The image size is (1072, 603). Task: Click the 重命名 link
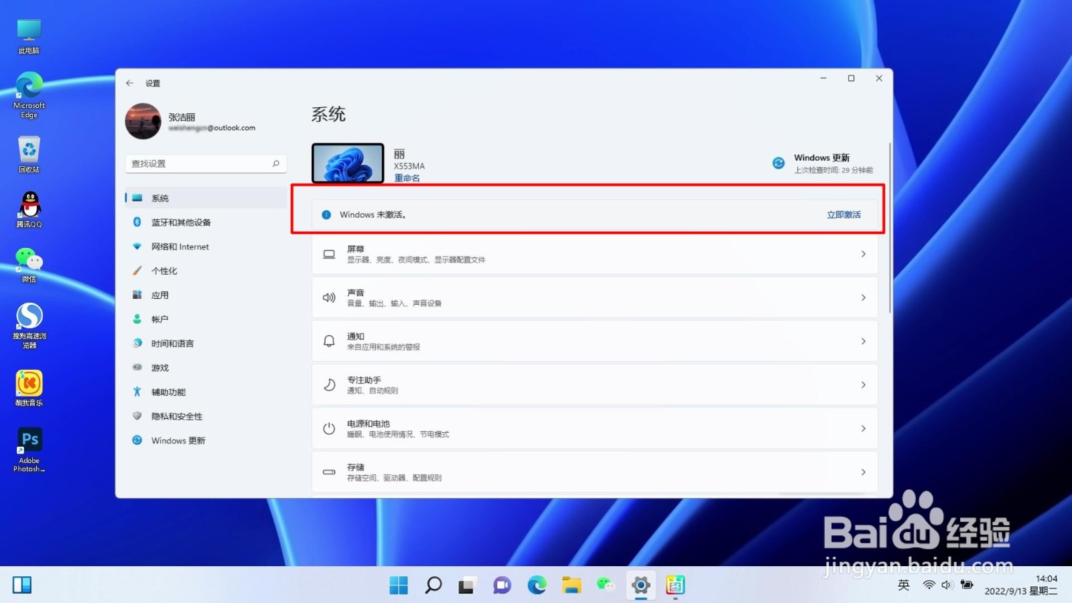pos(407,178)
